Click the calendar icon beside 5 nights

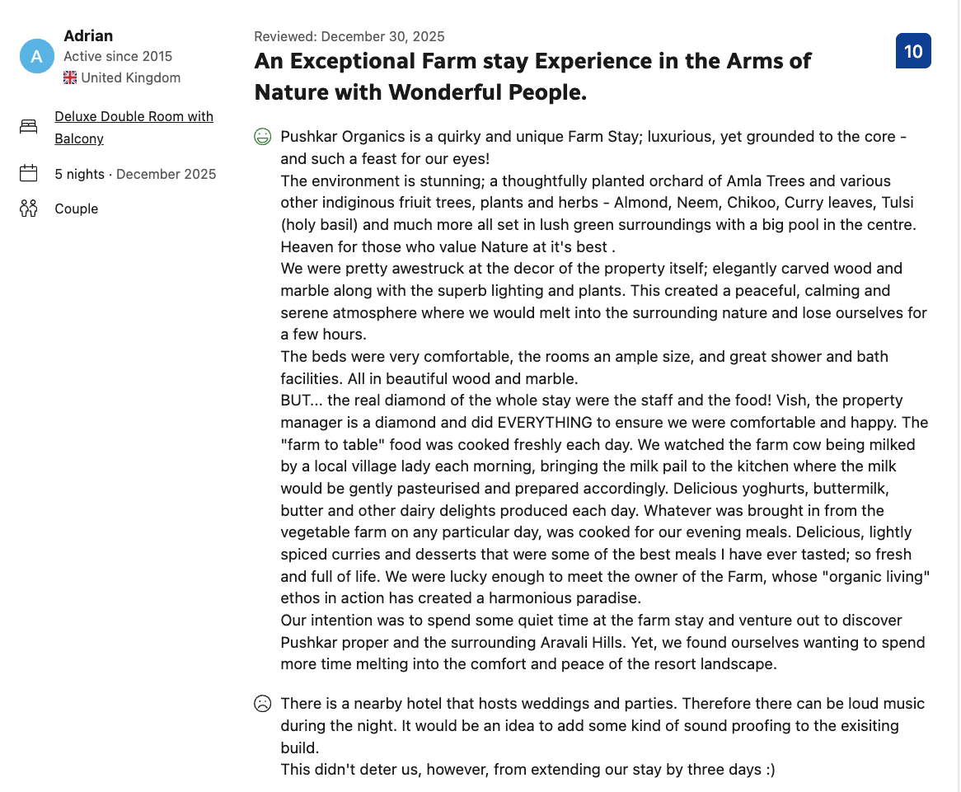[28, 173]
